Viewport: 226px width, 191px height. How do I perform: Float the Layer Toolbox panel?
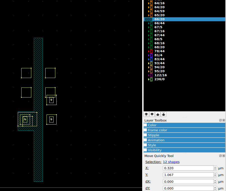pos(220,120)
